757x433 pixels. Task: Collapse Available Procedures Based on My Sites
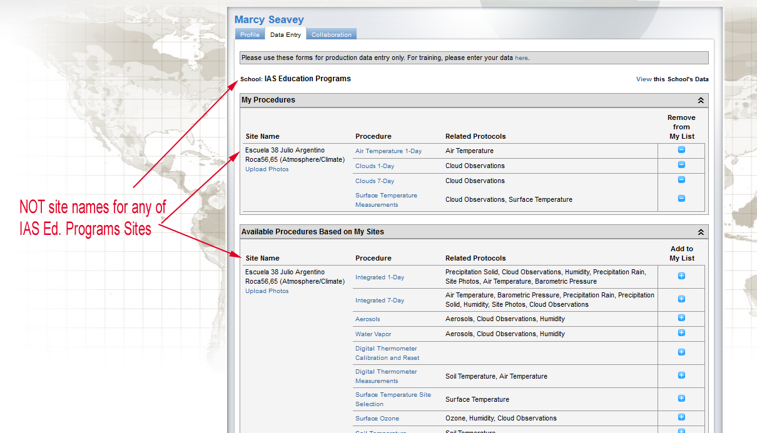click(701, 232)
